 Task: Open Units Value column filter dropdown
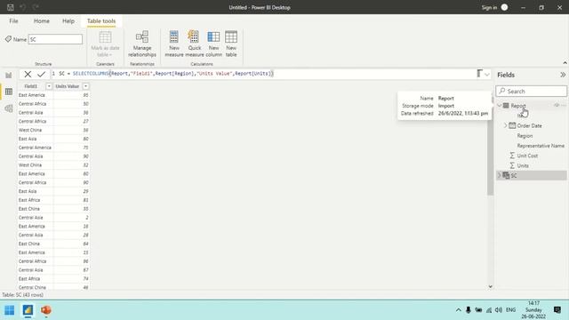click(x=85, y=86)
